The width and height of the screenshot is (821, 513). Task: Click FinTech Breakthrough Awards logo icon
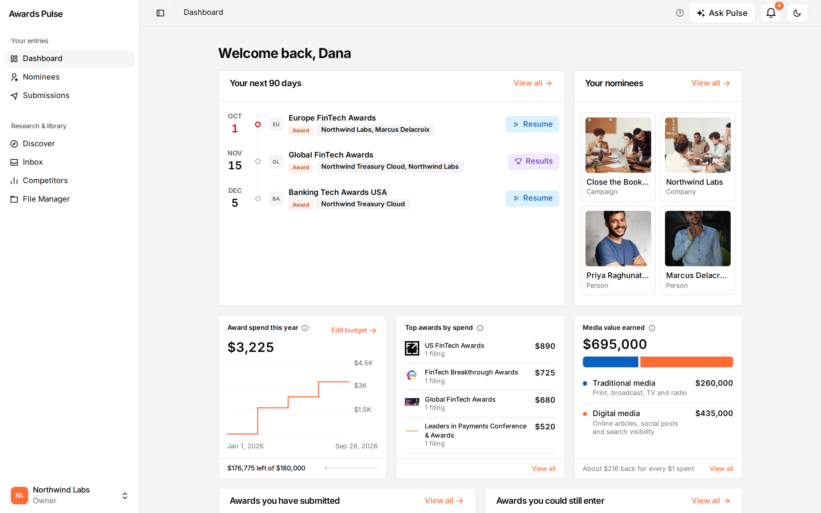pyautogui.click(x=412, y=375)
